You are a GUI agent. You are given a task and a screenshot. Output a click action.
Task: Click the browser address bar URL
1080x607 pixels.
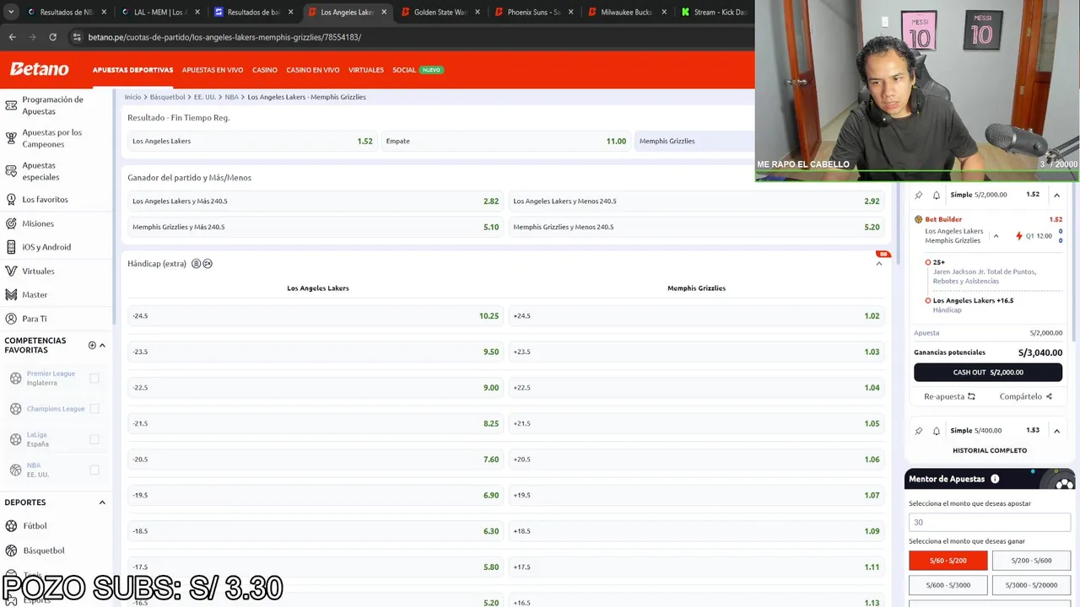(x=224, y=37)
